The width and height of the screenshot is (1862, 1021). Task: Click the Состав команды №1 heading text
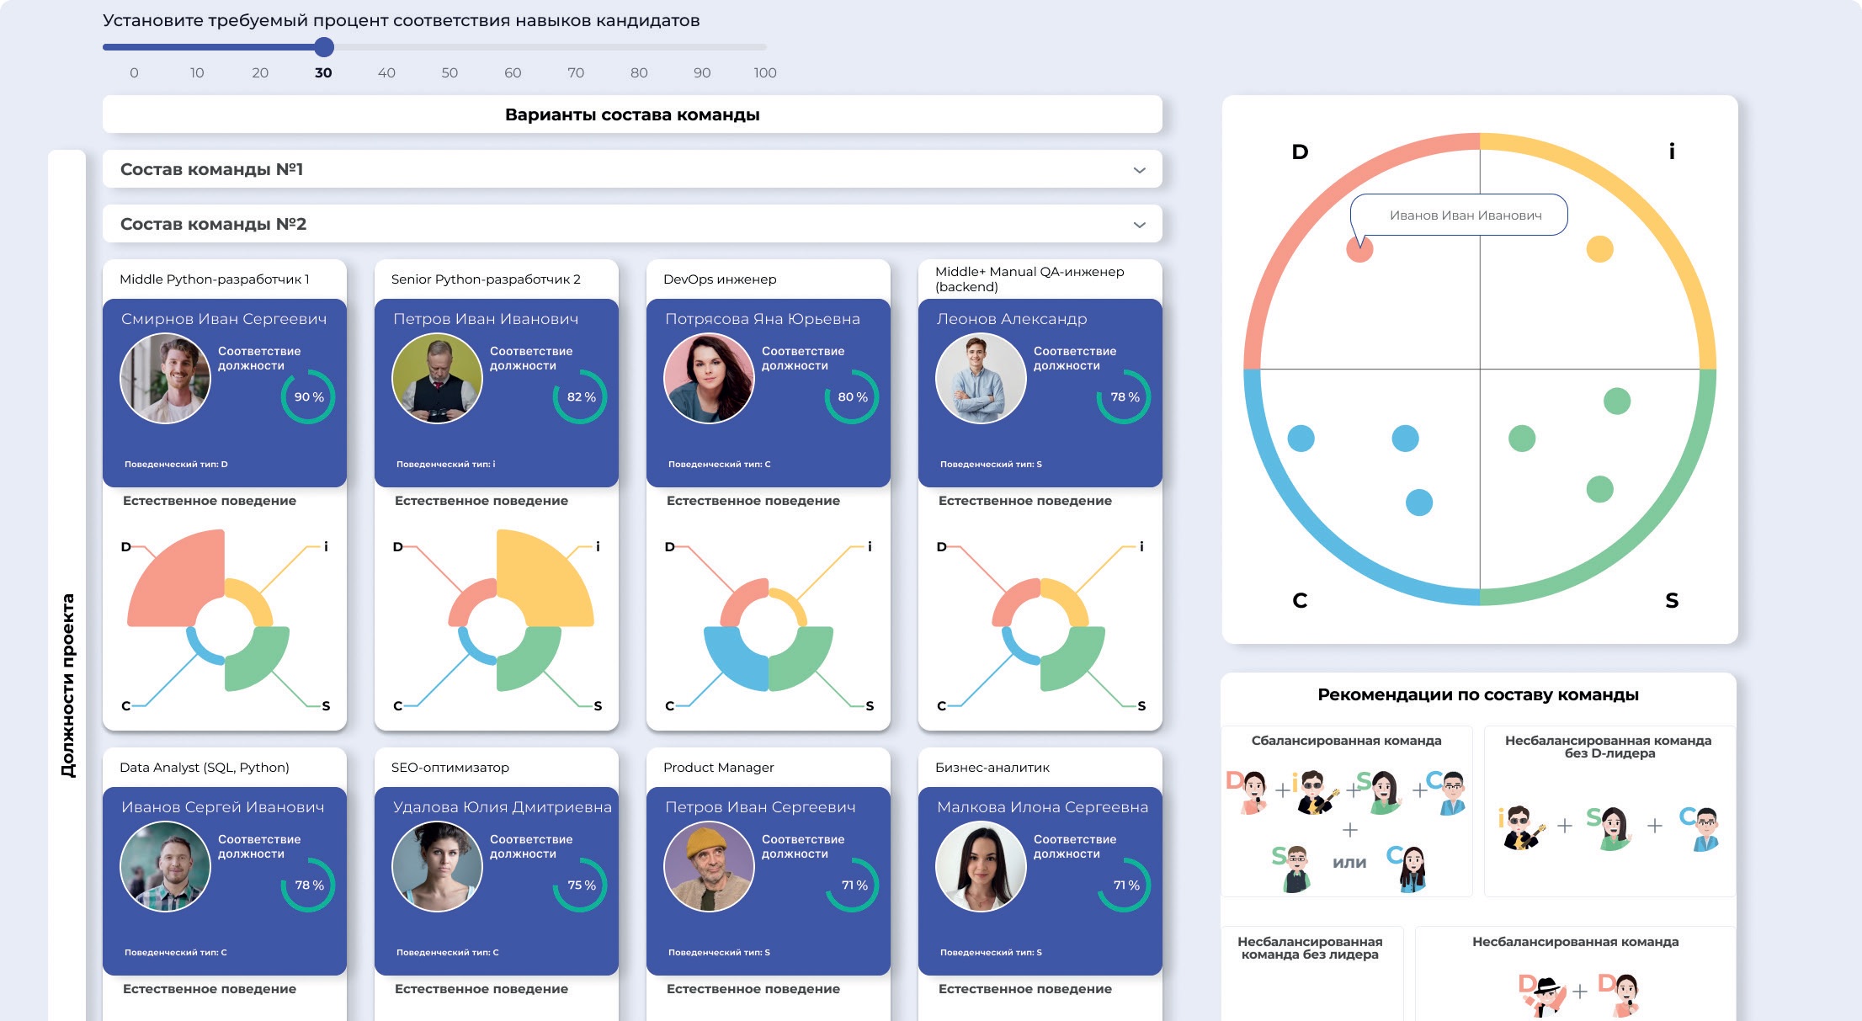click(211, 169)
